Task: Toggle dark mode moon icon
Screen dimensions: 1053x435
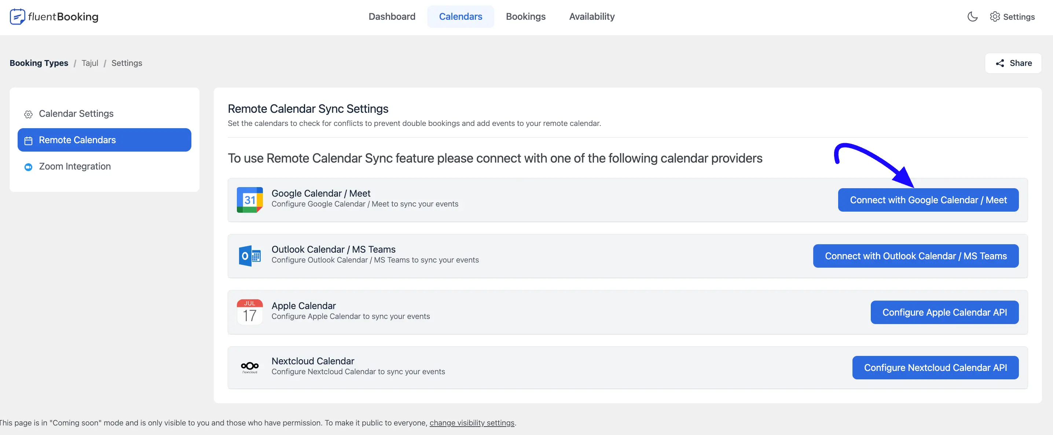Action: point(972,17)
